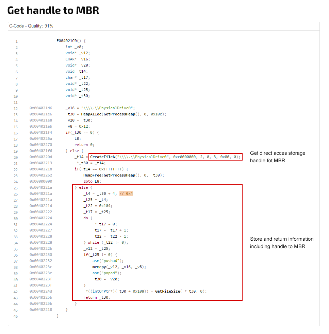This screenshot has height=334, width=329.
Task: Click the '_t25 = _t4;' line
Action: (96, 200)
